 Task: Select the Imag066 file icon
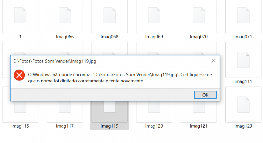tap(65, 16)
